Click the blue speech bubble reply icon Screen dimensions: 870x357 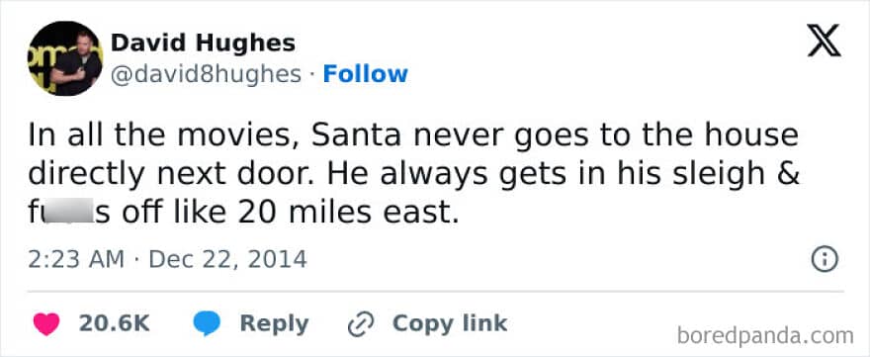tap(207, 323)
